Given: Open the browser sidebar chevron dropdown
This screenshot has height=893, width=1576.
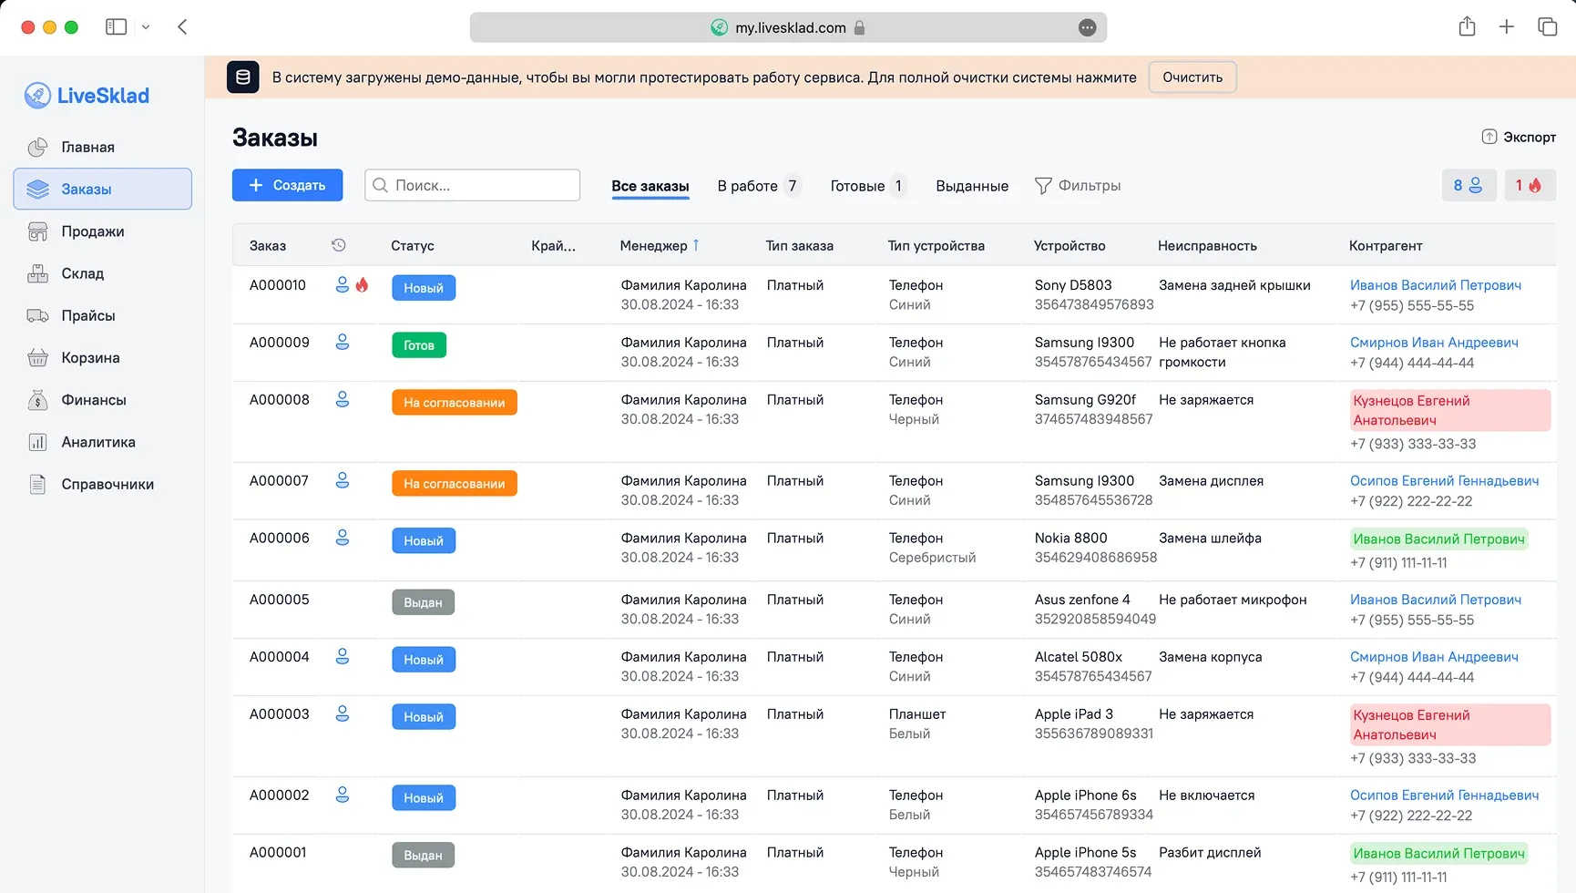Looking at the screenshot, I should click(x=146, y=26).
